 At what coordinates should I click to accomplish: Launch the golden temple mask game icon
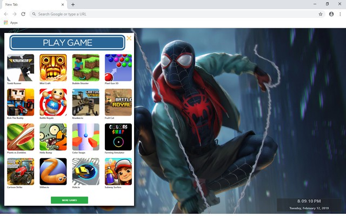click(53, 67)
